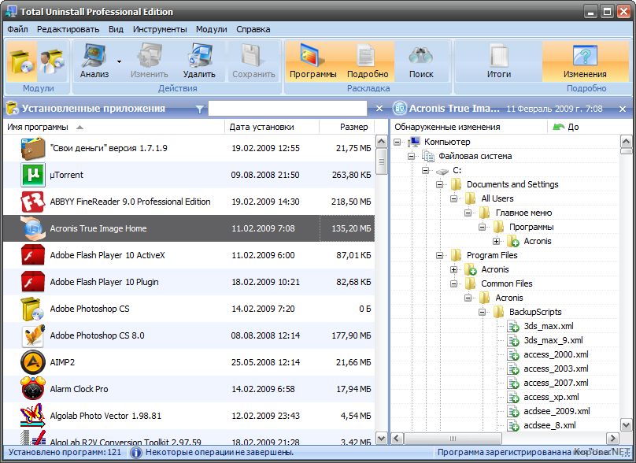The height and width of the screenshot is (463, 636).
Task: Click the status bar info icon
Action: [x=136, y=452]
